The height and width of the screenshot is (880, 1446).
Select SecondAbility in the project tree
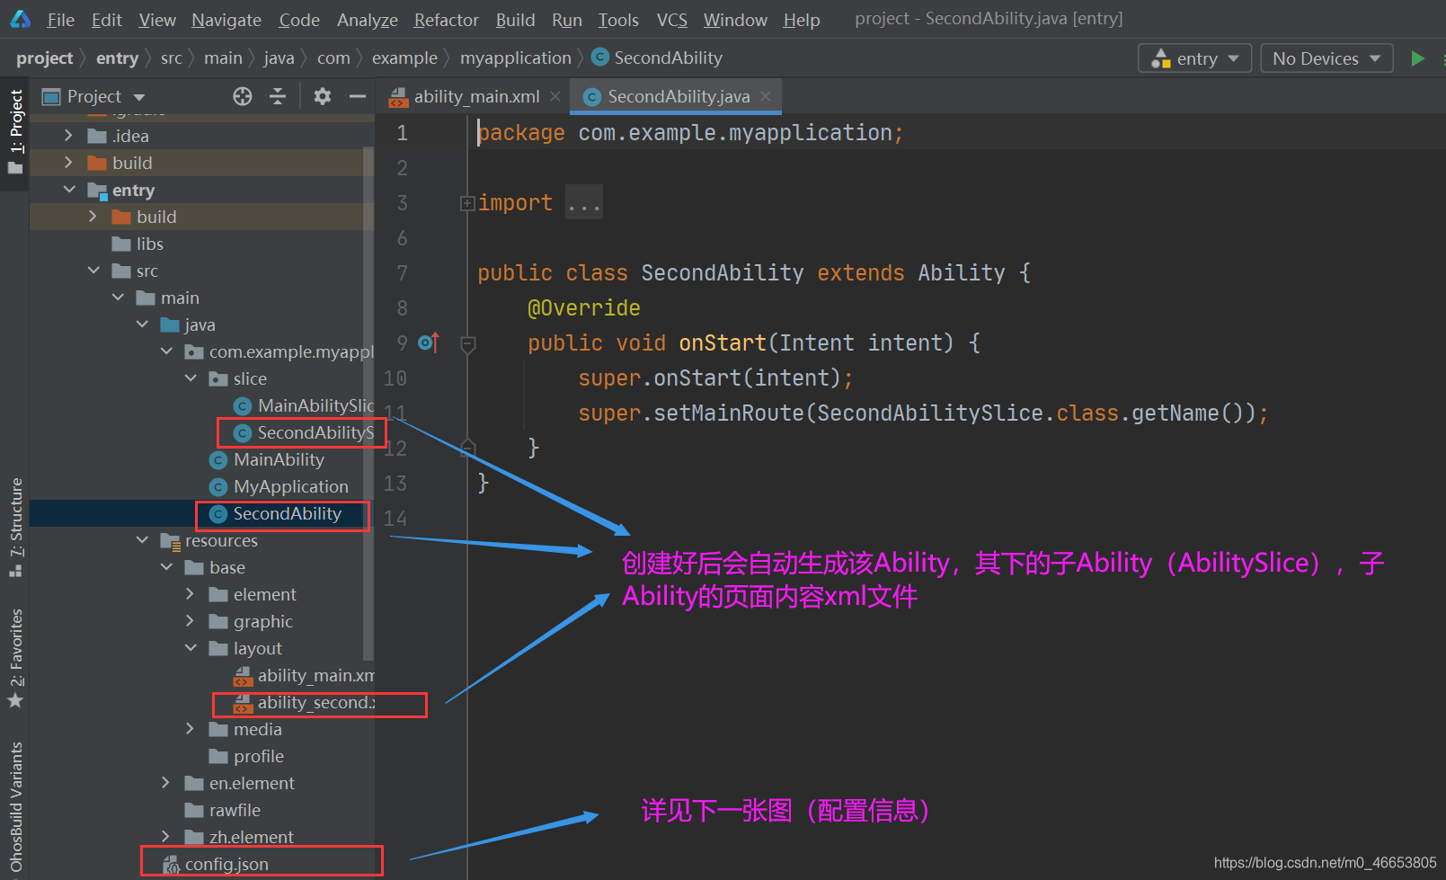click(x=288, y=513)
